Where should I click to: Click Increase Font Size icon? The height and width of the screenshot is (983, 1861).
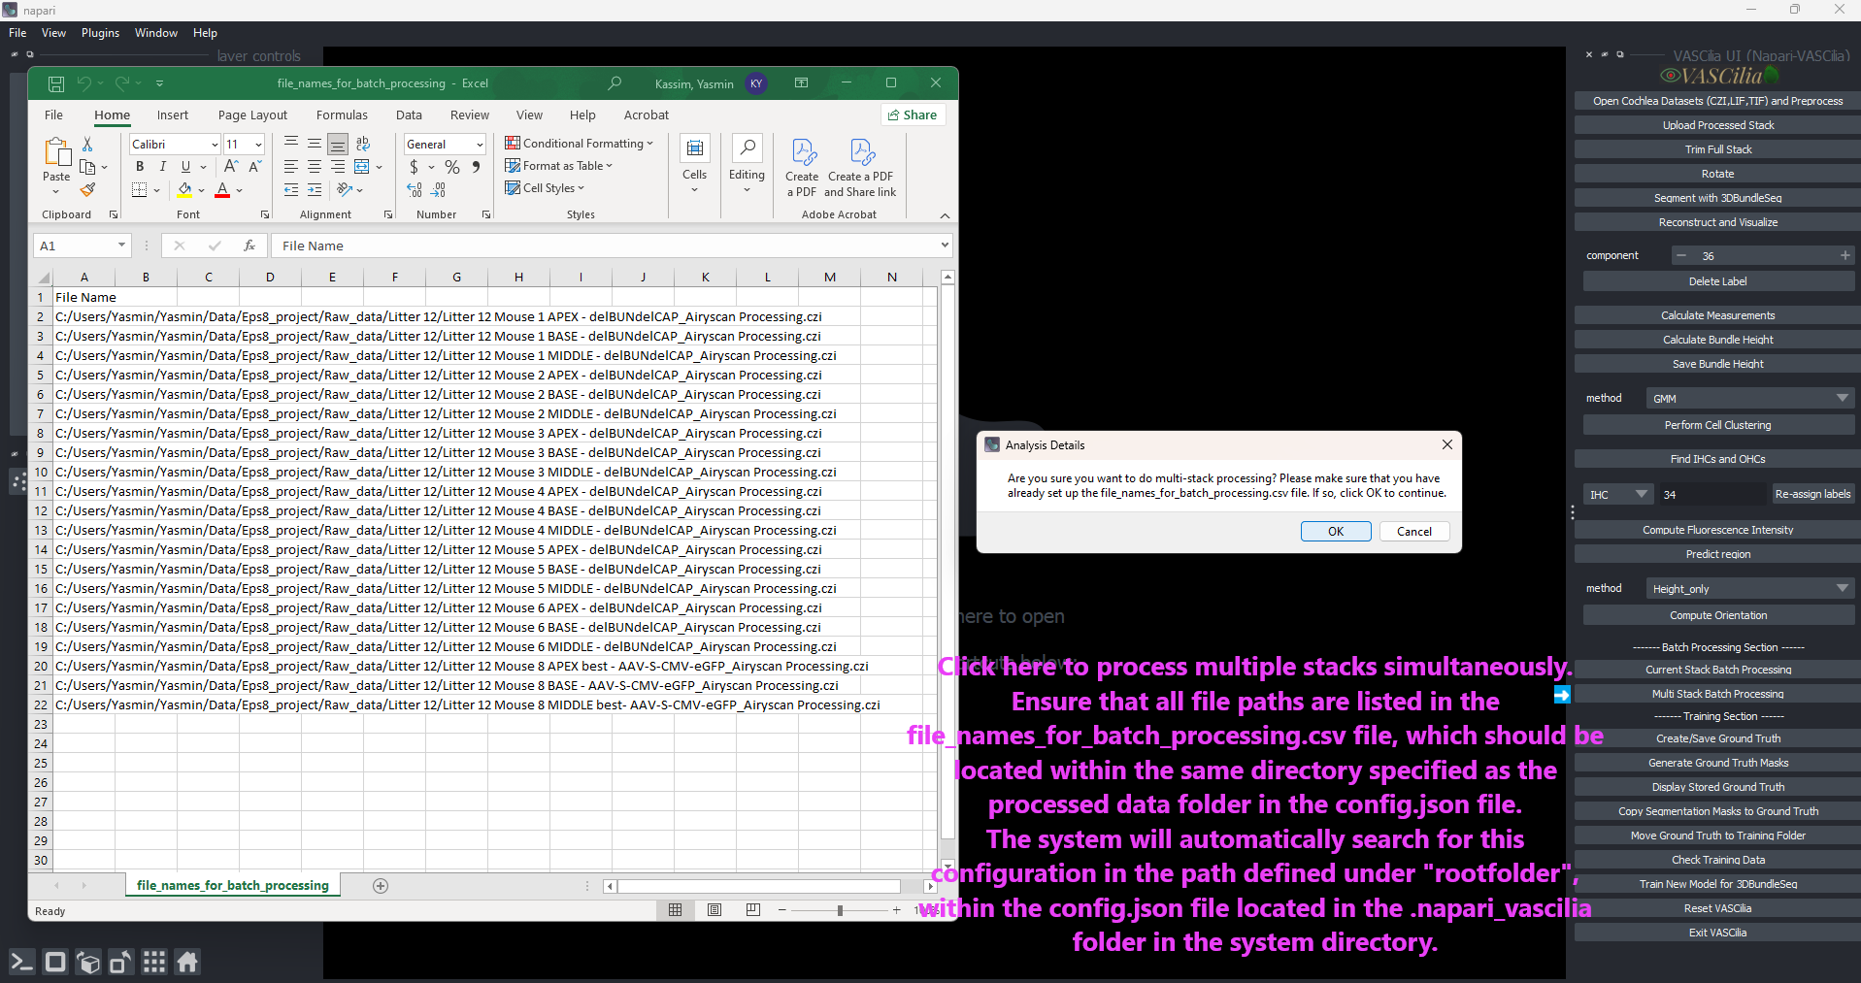[x=231, y=167]
